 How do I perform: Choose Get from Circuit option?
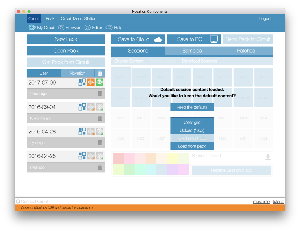(192, 138)
